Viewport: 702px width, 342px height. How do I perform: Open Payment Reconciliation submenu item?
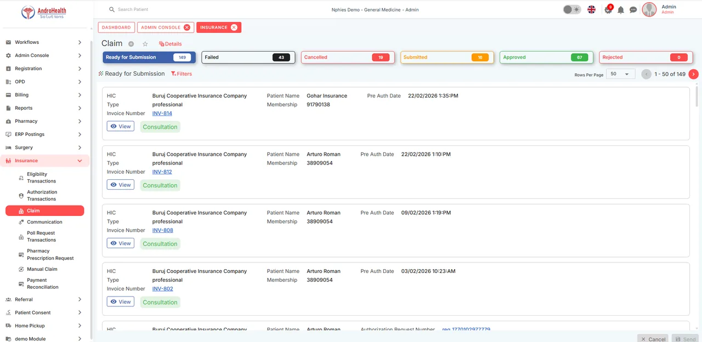pos(43,283)
